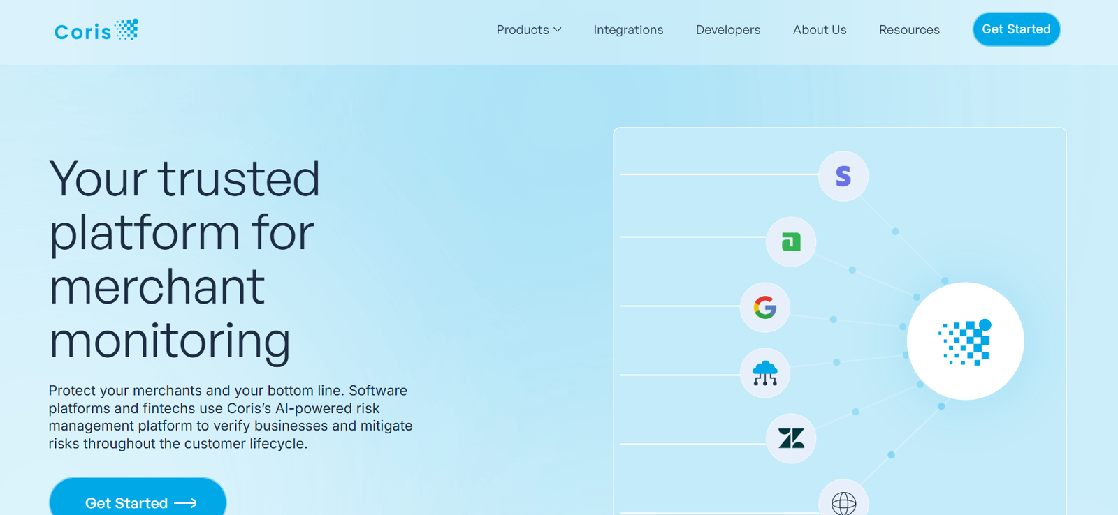Click the globe icon in diagram
Image resolution: width=1118 pixels, height=515 pixels.
843,502
